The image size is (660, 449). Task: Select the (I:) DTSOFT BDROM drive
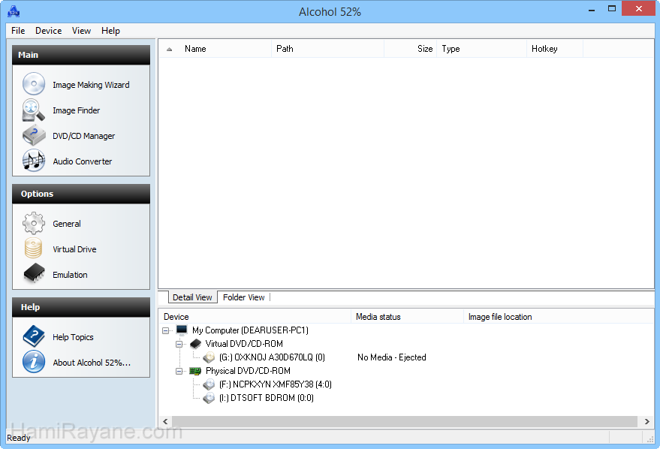[266, 398]
